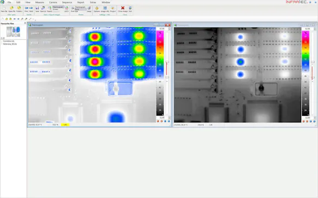Click upper range slider handle in right thermogram
Image resolution: width=318 pixels, height=198 pixels.
tap(313, 62)
